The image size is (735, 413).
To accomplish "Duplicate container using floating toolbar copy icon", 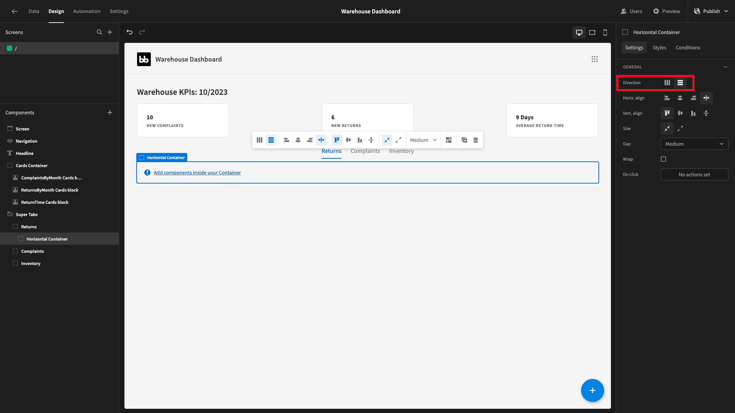I will 464,140.
